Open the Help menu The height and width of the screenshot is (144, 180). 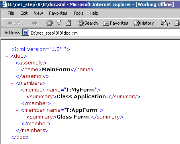[94, 13]
